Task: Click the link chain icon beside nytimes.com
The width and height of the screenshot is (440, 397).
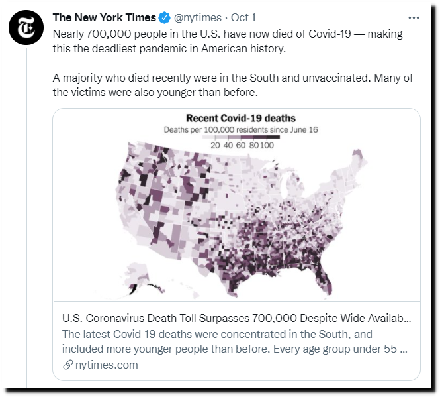Action: pos(68,365)
